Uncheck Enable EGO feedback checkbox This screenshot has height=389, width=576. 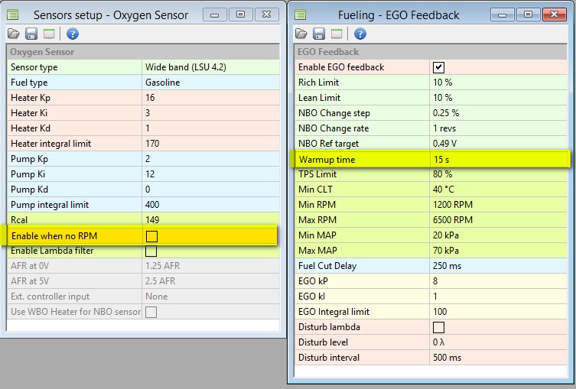click(439, 67)
